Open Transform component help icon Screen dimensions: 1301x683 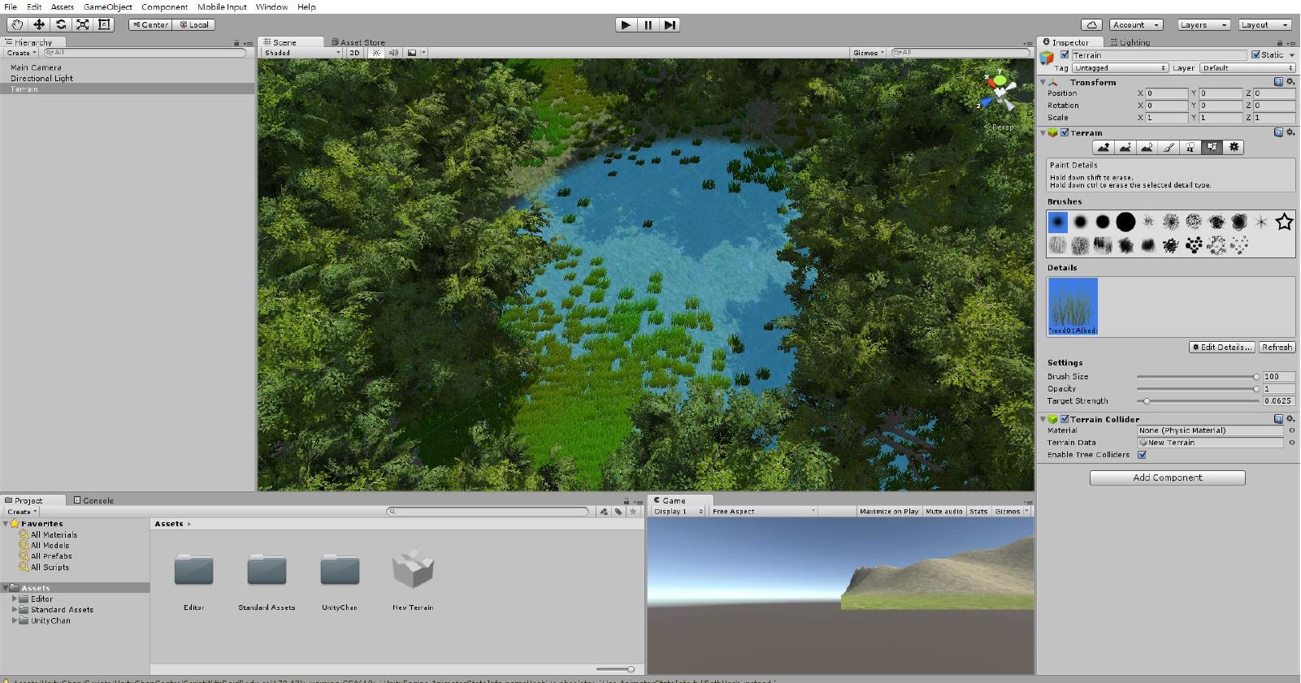tap(1278, 82)
